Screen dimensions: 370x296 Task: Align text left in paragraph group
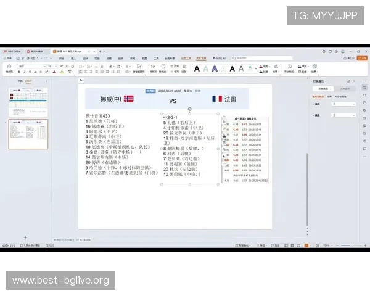80,72
